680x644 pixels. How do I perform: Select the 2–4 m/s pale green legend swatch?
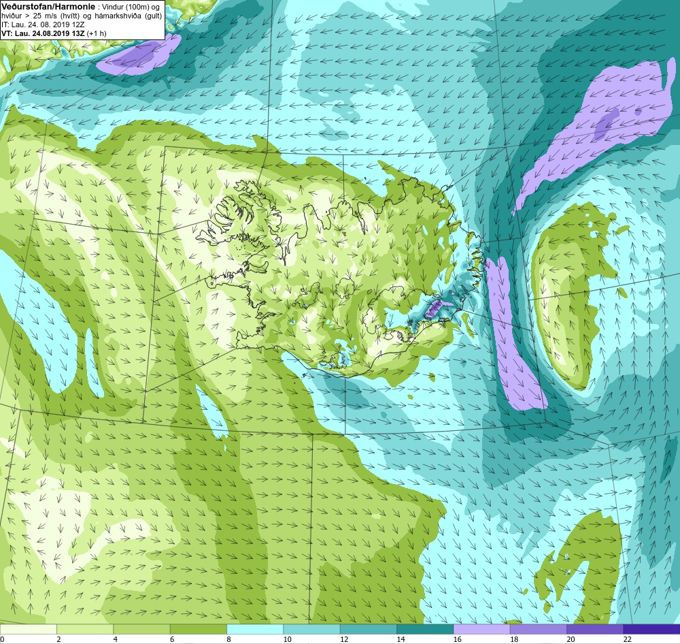point(85,629)
